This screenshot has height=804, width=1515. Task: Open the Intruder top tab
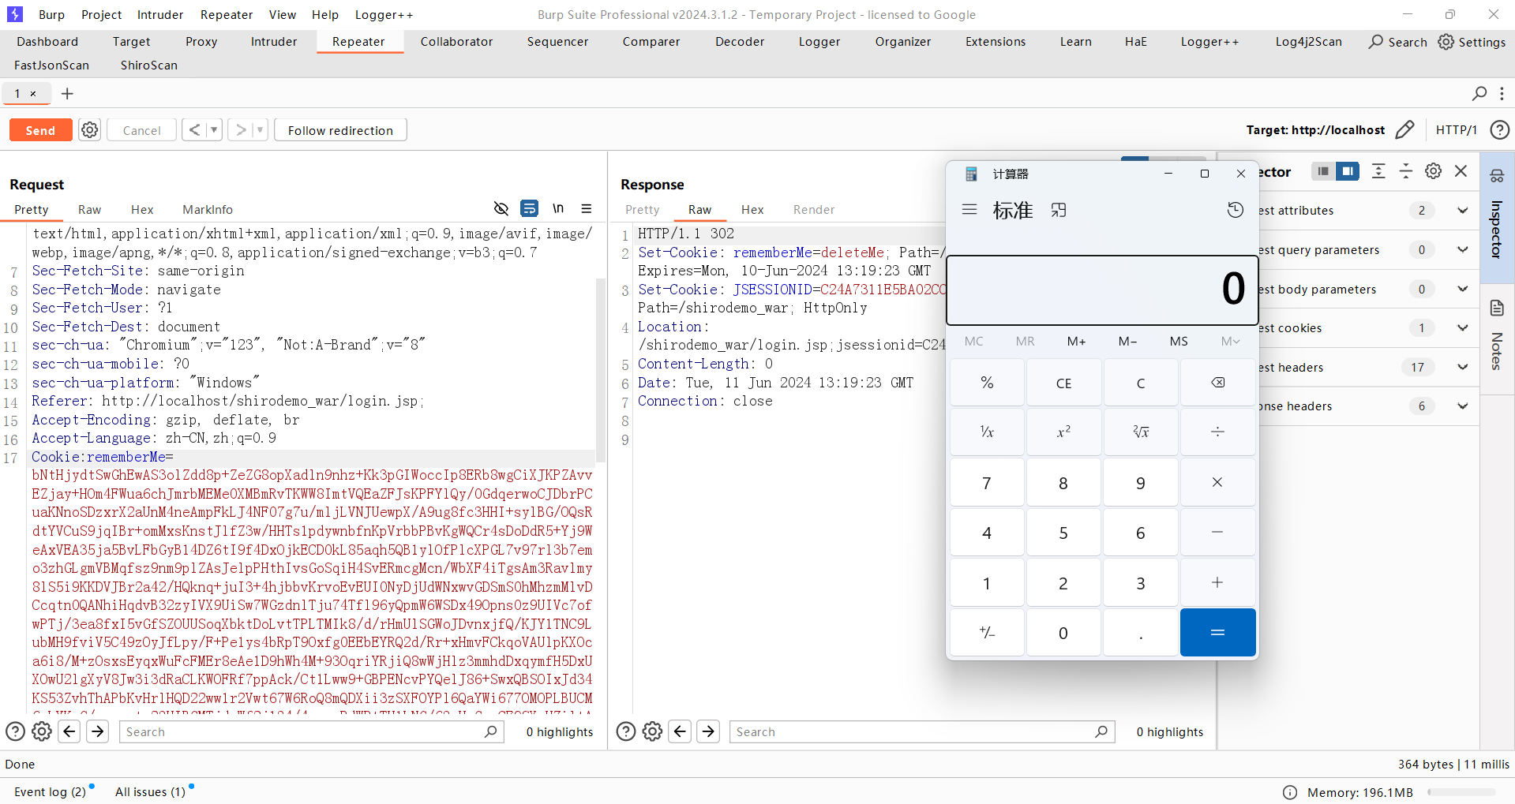click(274, 42)
